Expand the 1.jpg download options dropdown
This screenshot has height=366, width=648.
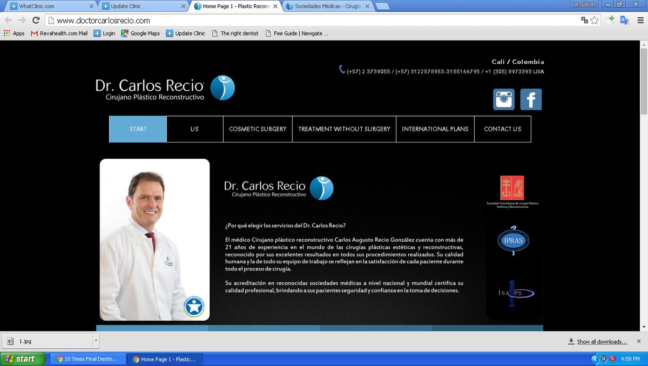tap(96, 341)
